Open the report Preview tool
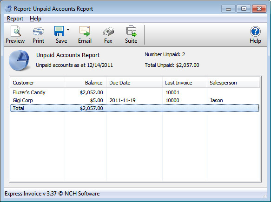This screenshot has height=202, width=271. (x=15, y=34)
